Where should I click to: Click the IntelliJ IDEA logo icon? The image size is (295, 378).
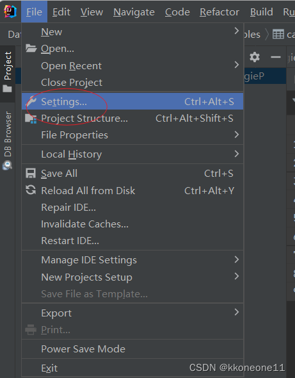click(10, 12)
